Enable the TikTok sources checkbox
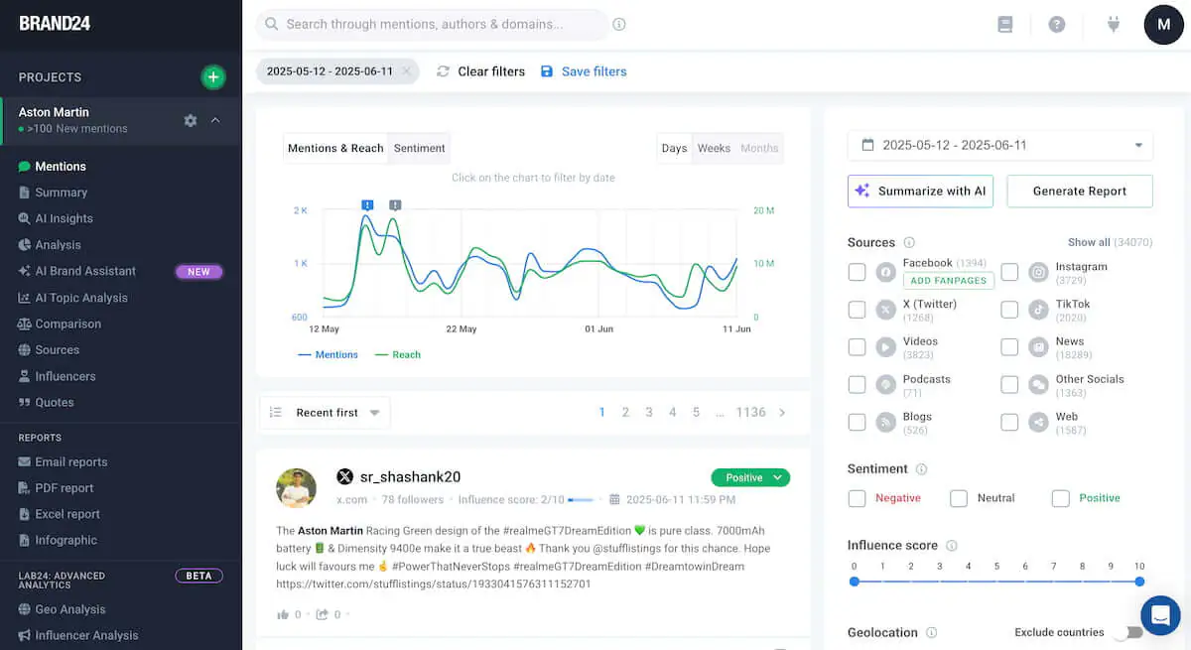 click(x=1009, y=309)
